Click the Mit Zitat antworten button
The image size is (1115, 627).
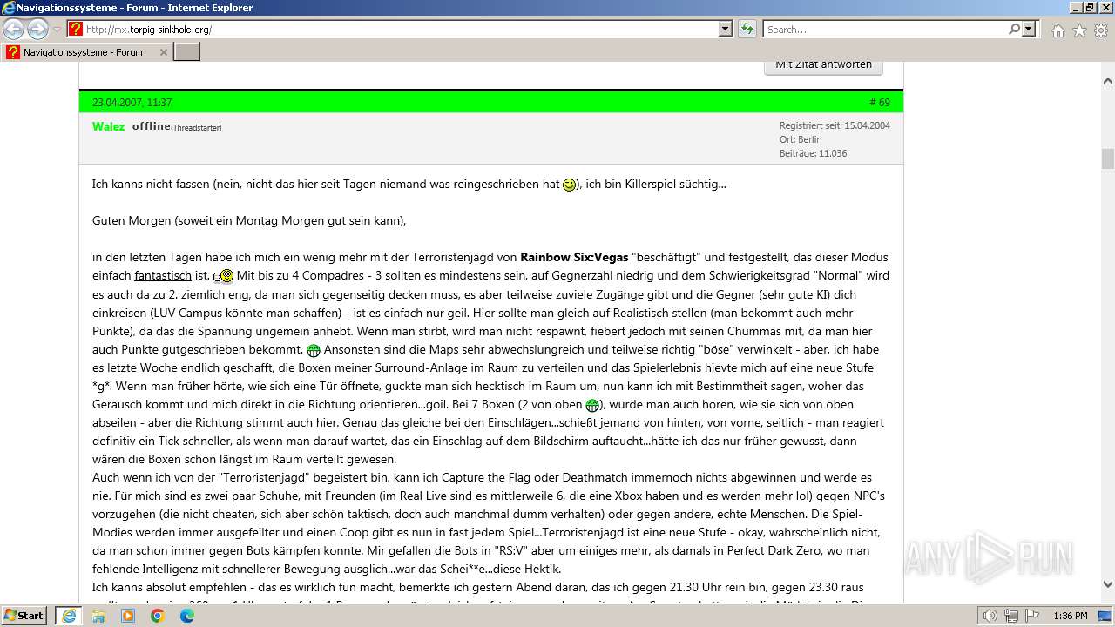click(823, 65)
